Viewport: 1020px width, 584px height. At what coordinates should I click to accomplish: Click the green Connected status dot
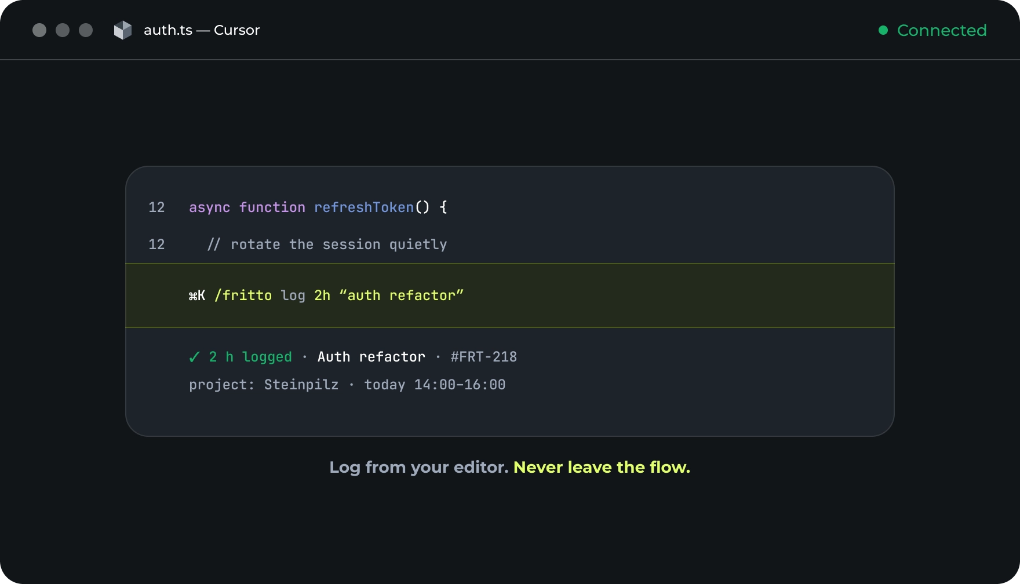pyautogui.click(x=883, y=30)
